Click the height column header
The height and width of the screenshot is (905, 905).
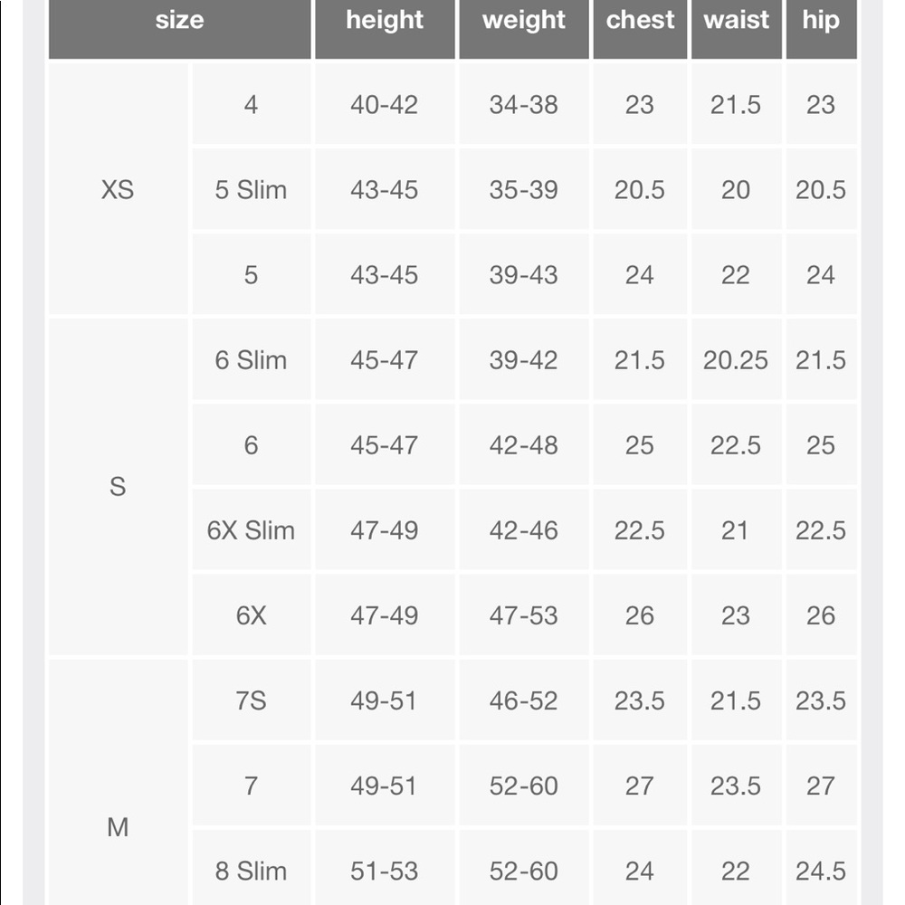(385, 28)
